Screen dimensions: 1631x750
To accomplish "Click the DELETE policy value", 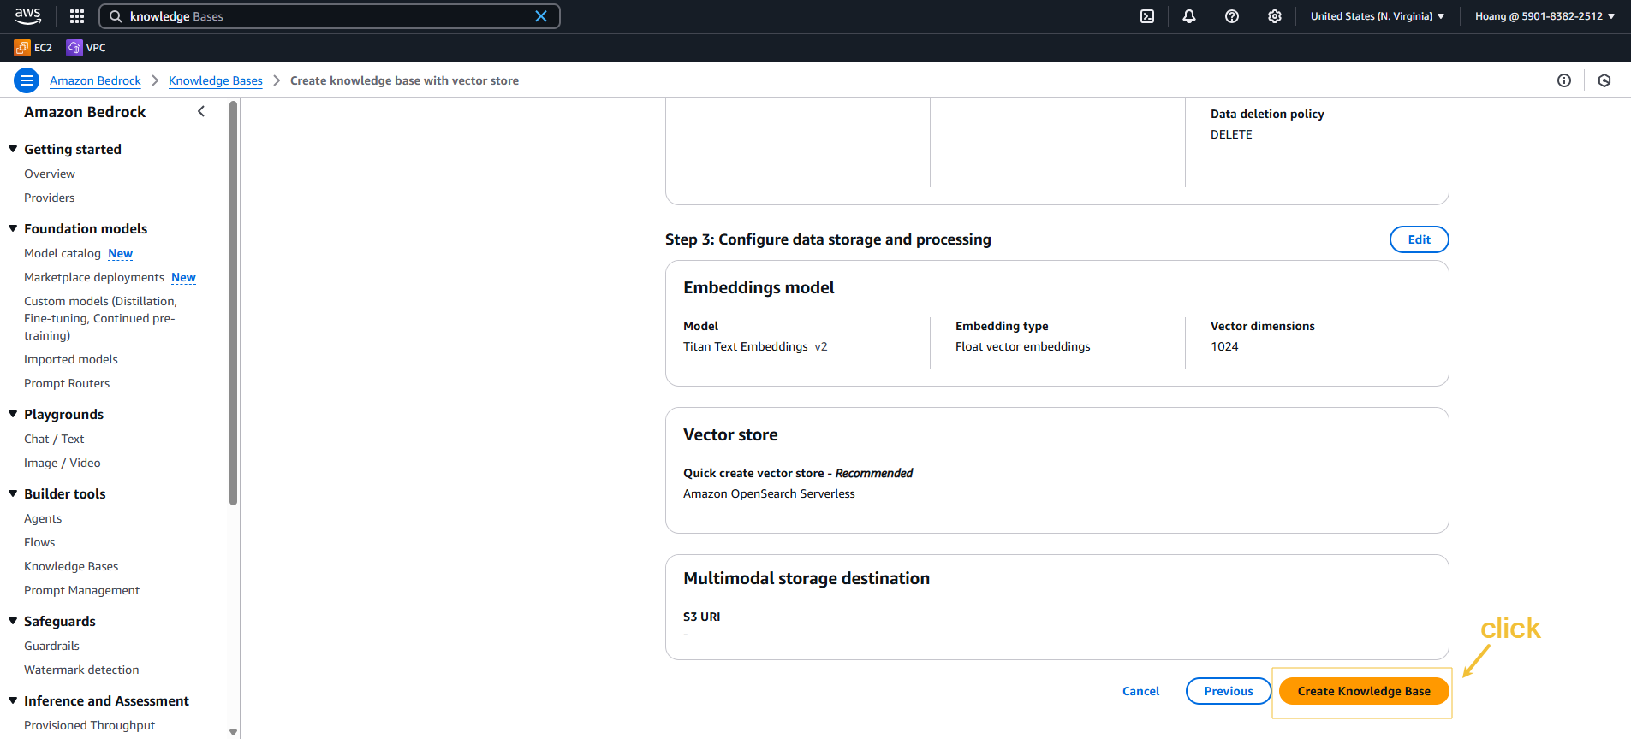I will 1231,134.
